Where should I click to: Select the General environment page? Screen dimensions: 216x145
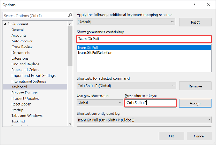(17, 30)
